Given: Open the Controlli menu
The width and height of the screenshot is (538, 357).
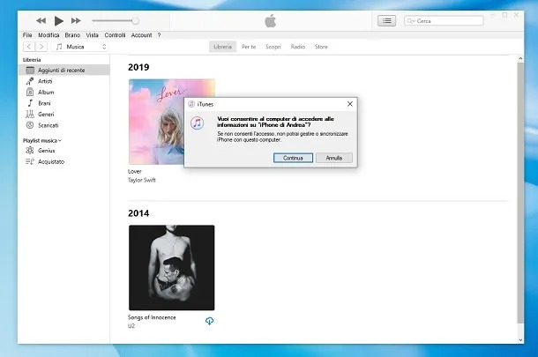Looking at the screenshot, I should click(116, 35).
